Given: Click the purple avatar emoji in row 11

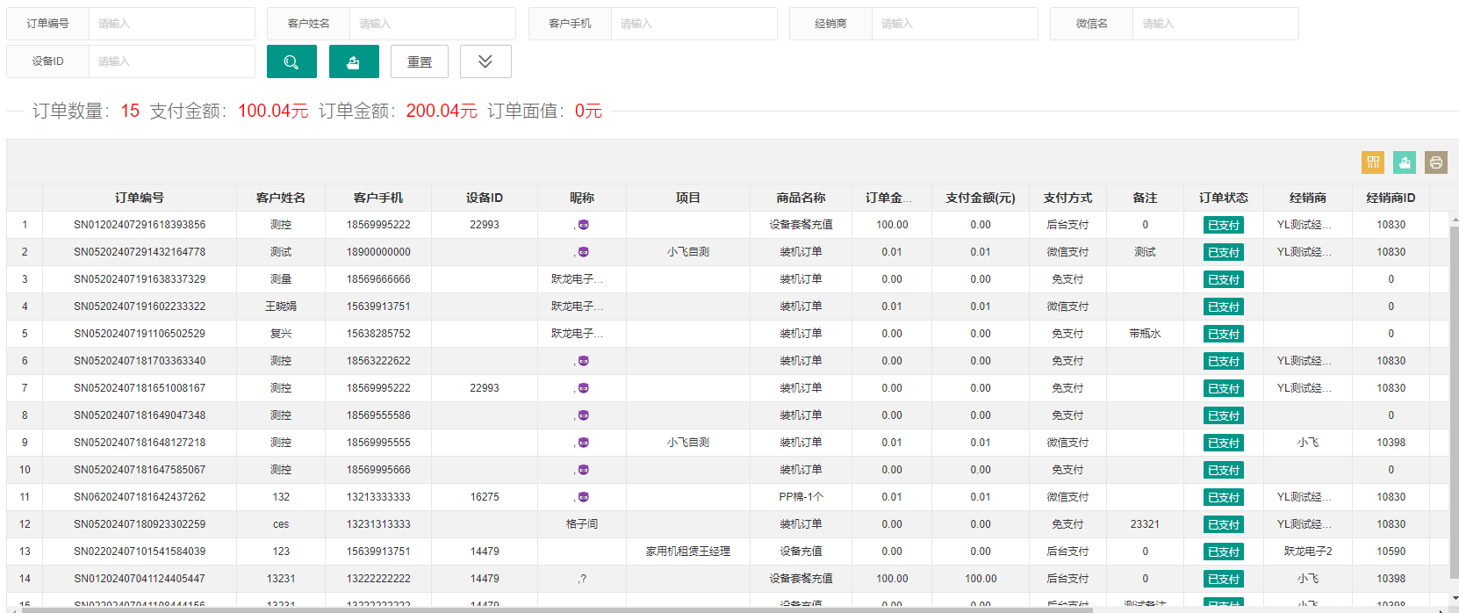Looking at the screenshot, I should tap(584, 497).
